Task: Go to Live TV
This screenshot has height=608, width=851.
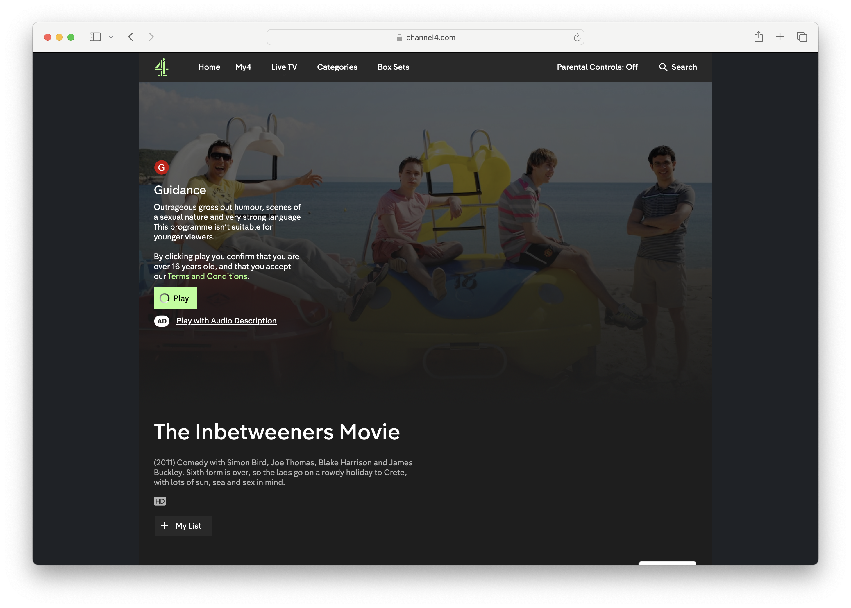Action: coord(284,67)
